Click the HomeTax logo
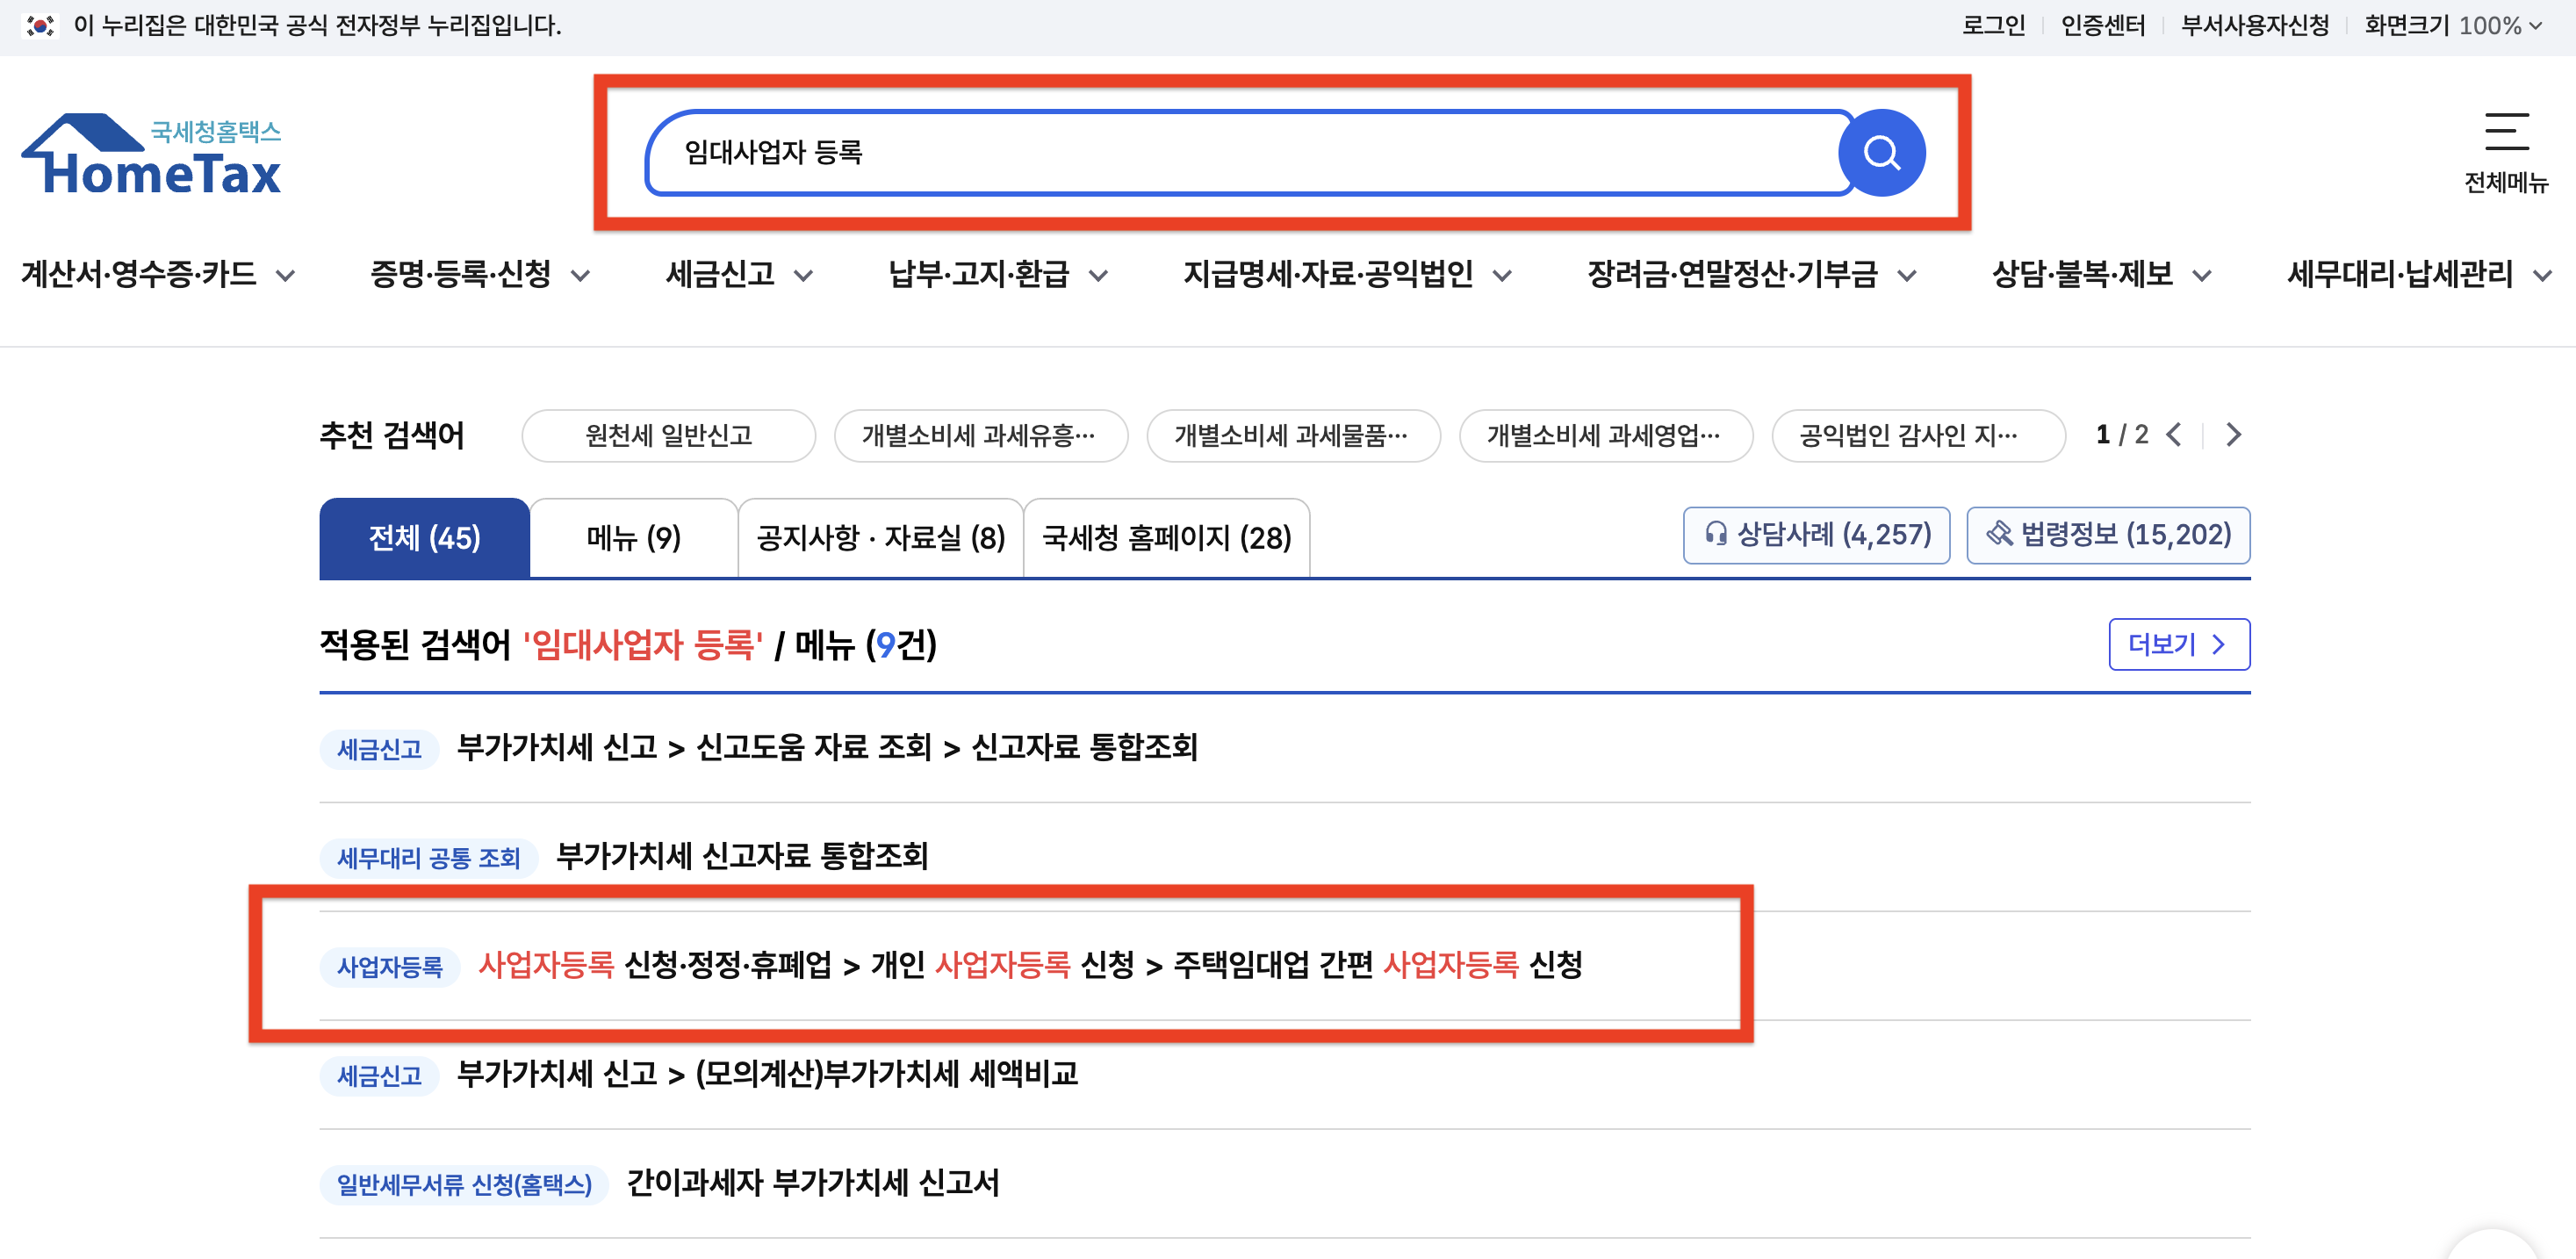The height and width of the screenshot is (1259, 2576). [150, 155]
